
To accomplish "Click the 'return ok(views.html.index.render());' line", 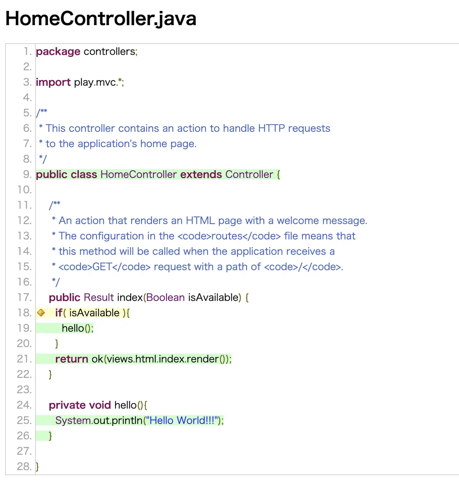I will pos(134,359).
